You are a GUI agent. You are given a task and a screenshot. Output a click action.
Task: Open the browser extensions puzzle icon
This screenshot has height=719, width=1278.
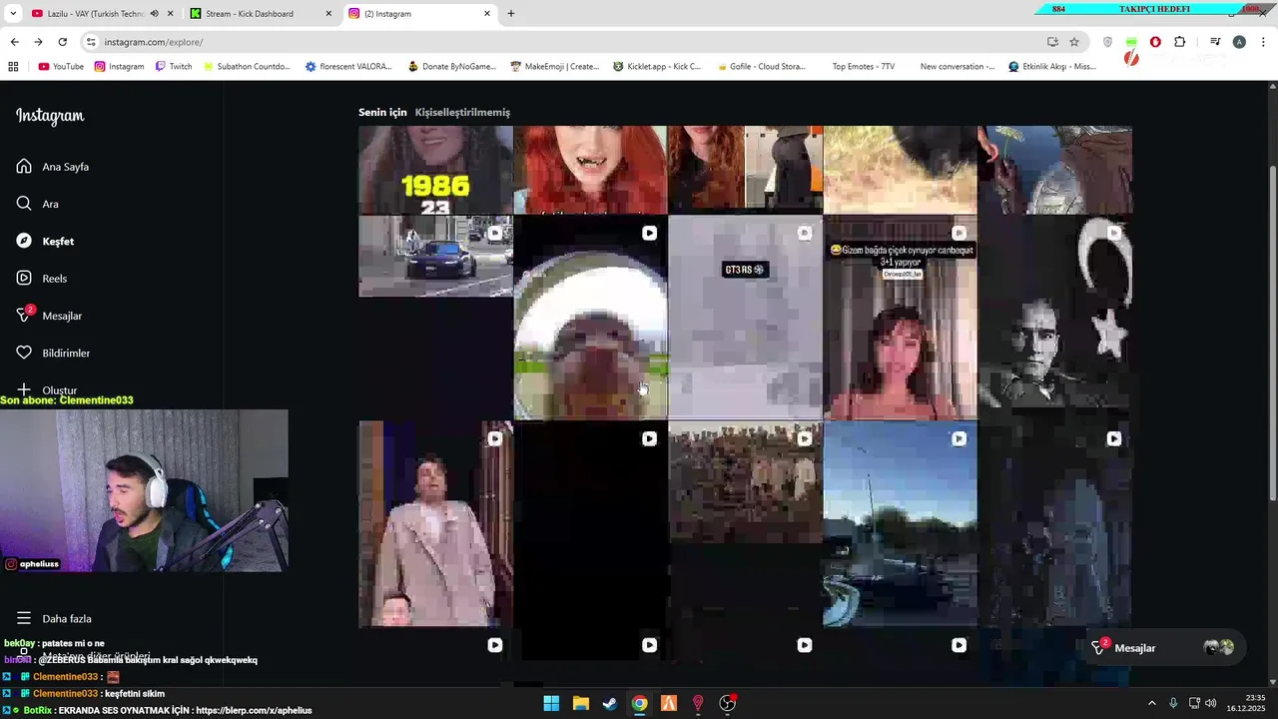[1179, 42]
